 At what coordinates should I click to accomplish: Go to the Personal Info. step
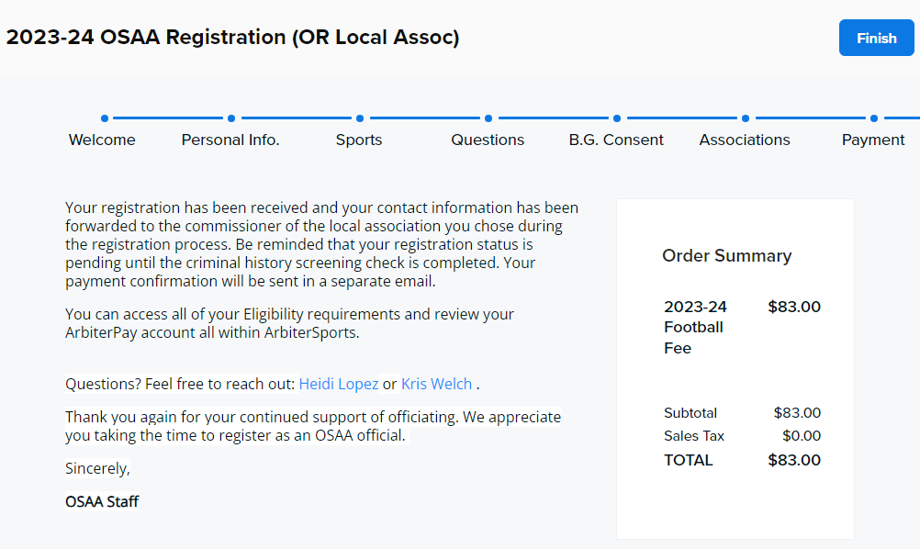click(x=230, y=140)
